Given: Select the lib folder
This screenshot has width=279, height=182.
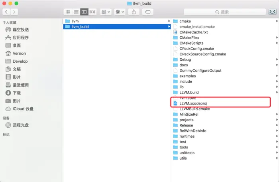Looking at the screenshot, I should pyautogui.click(x=225, y=87).
